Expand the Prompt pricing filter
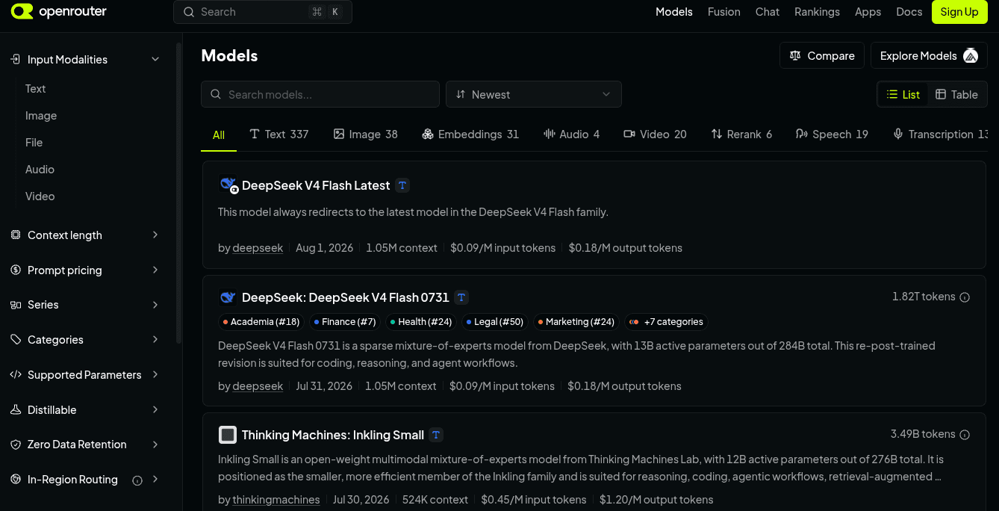The height and width of the screenshot is (511, 999). pyautogui.click(x=155, y=270)
